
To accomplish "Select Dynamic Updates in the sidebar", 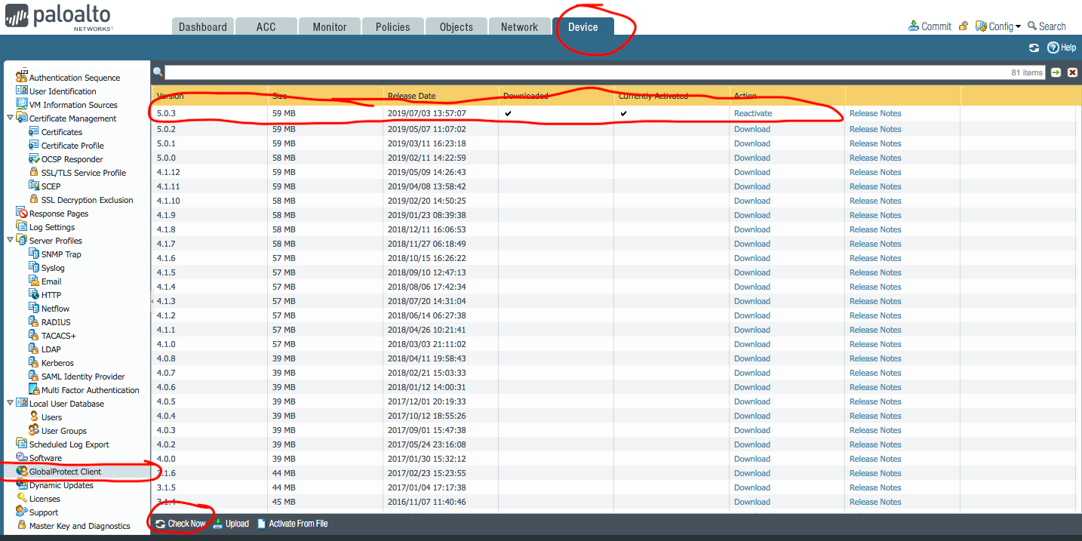I will point(61,485).
